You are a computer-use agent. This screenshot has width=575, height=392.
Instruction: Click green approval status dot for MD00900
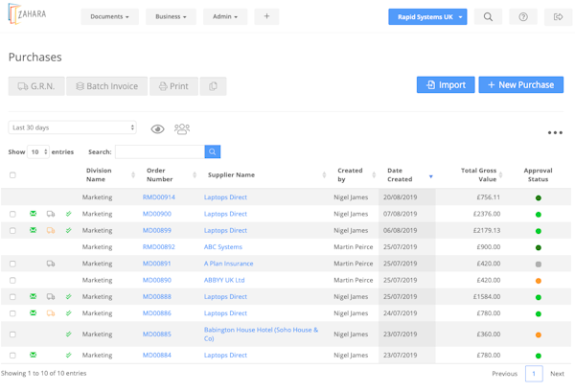539,215
